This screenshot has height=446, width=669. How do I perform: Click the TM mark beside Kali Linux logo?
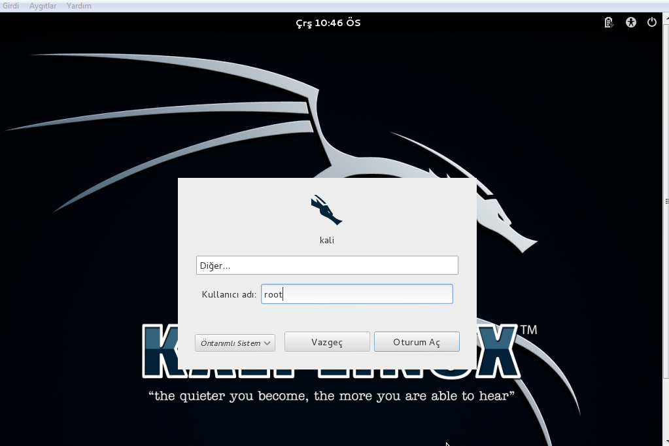tap(528, 330)
